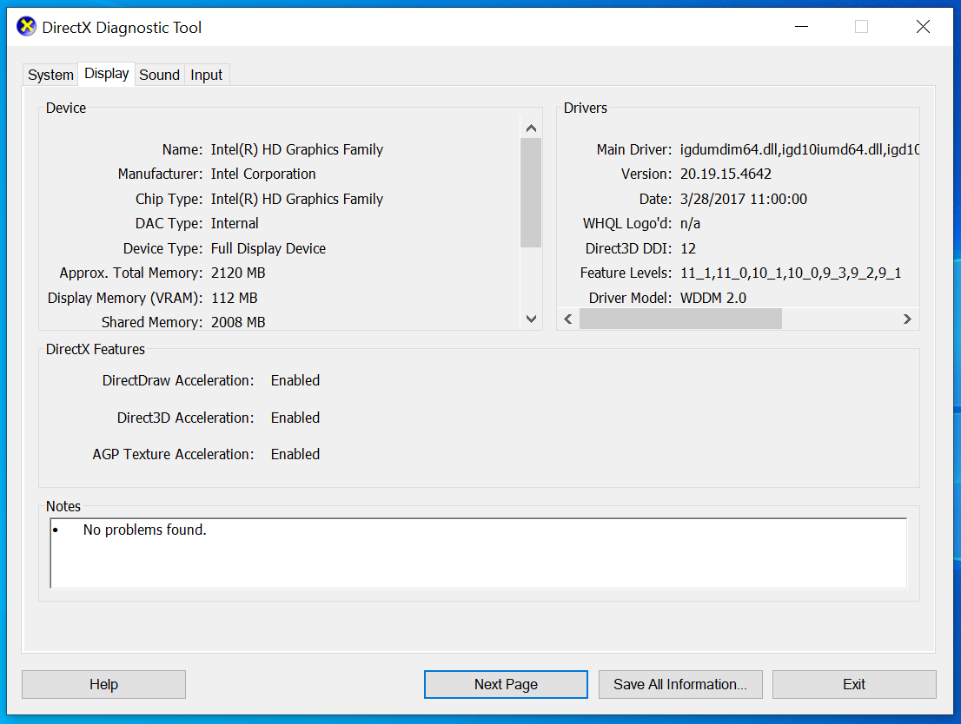Click the Drivers panel left scroll arrow
The width and height of the screenshot is (961, 724).
pos(568,319)
